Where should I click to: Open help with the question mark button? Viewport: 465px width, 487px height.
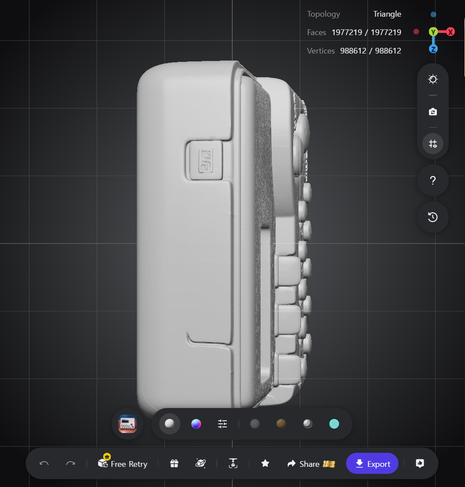[432, 180]
